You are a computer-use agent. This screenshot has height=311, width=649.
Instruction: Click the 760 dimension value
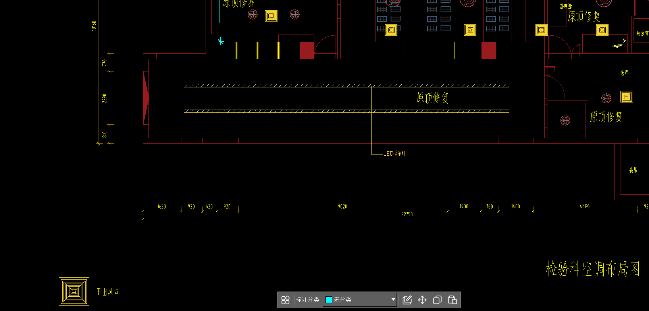tap(489, 207)
